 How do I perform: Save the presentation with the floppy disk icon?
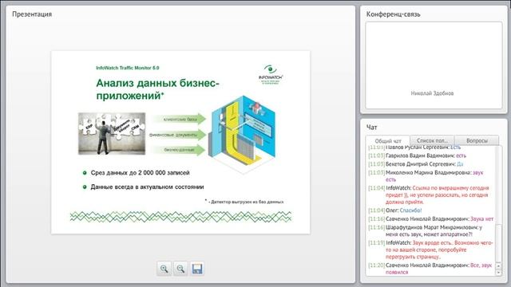coord(197,269)
